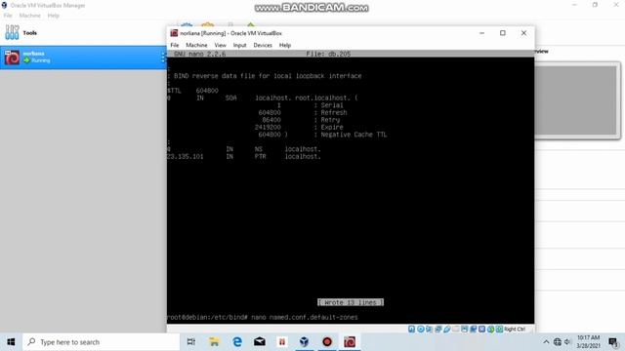Click the Right Ctrl host key label

[x=515, y=330]
